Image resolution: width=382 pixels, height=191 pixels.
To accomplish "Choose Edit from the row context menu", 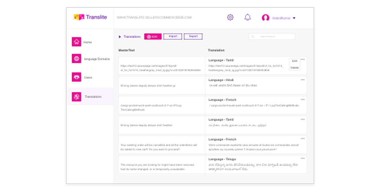I will 294,61.
